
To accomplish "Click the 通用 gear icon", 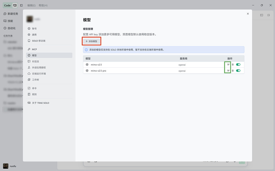I will click(29, 34).
